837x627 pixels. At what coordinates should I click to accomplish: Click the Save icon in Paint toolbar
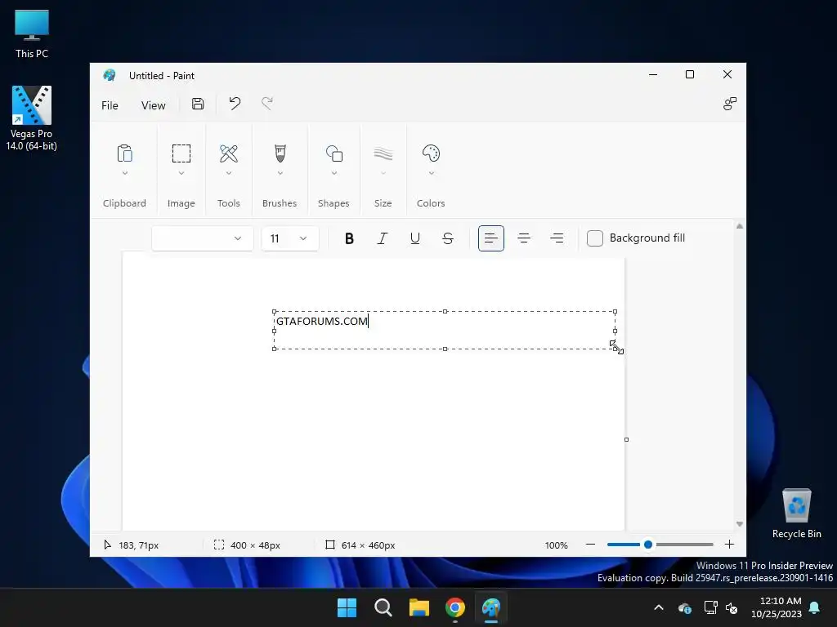pos(198,104)
